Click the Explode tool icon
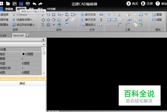This screenshot has width=167, height=112. pos(136,25)
